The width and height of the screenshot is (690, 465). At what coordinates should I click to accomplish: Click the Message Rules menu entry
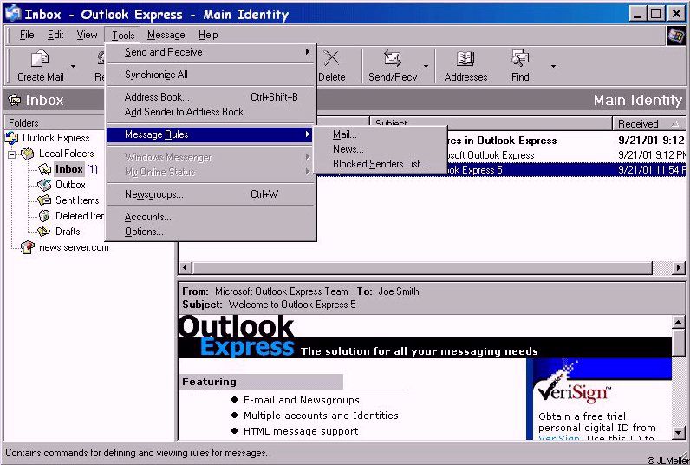[210, 134]
